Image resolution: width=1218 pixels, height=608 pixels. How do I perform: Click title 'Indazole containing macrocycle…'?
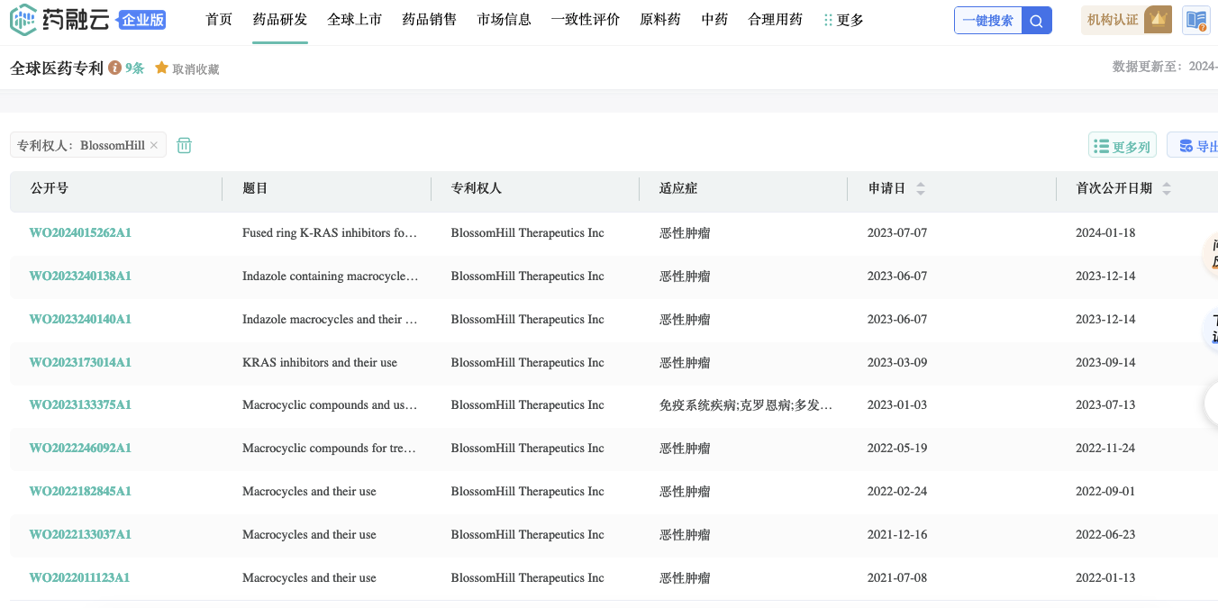[331, 276]
